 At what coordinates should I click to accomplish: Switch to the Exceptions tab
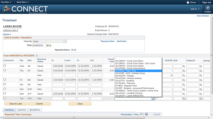(x=35, y=110)
